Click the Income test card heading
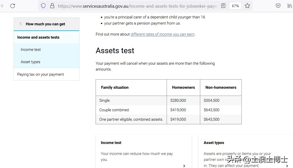Viewport: 293px width, 168px height. [111, 143]
